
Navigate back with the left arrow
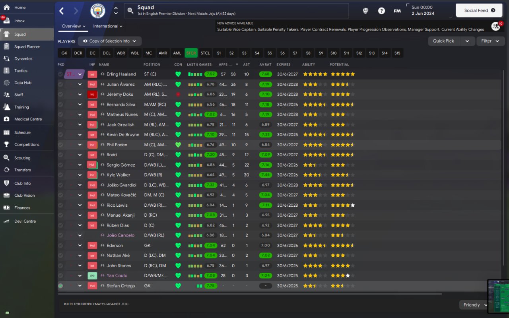[62, 11]
